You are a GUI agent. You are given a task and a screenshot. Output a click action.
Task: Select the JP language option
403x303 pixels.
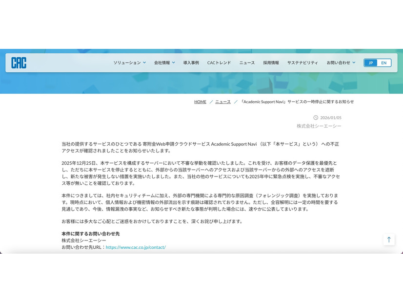coord(370,63)
